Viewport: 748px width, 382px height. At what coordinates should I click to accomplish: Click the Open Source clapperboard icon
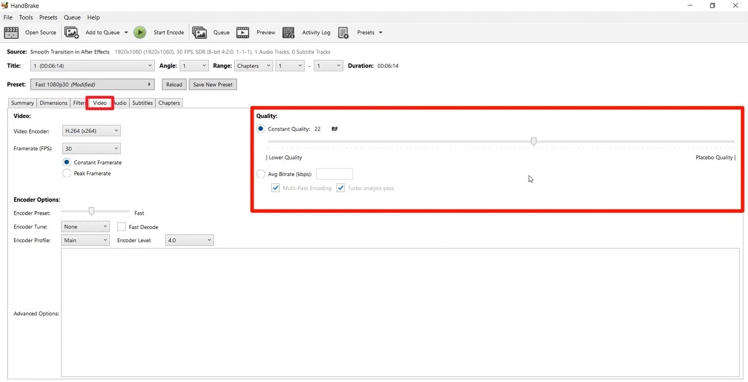(12, 33)
